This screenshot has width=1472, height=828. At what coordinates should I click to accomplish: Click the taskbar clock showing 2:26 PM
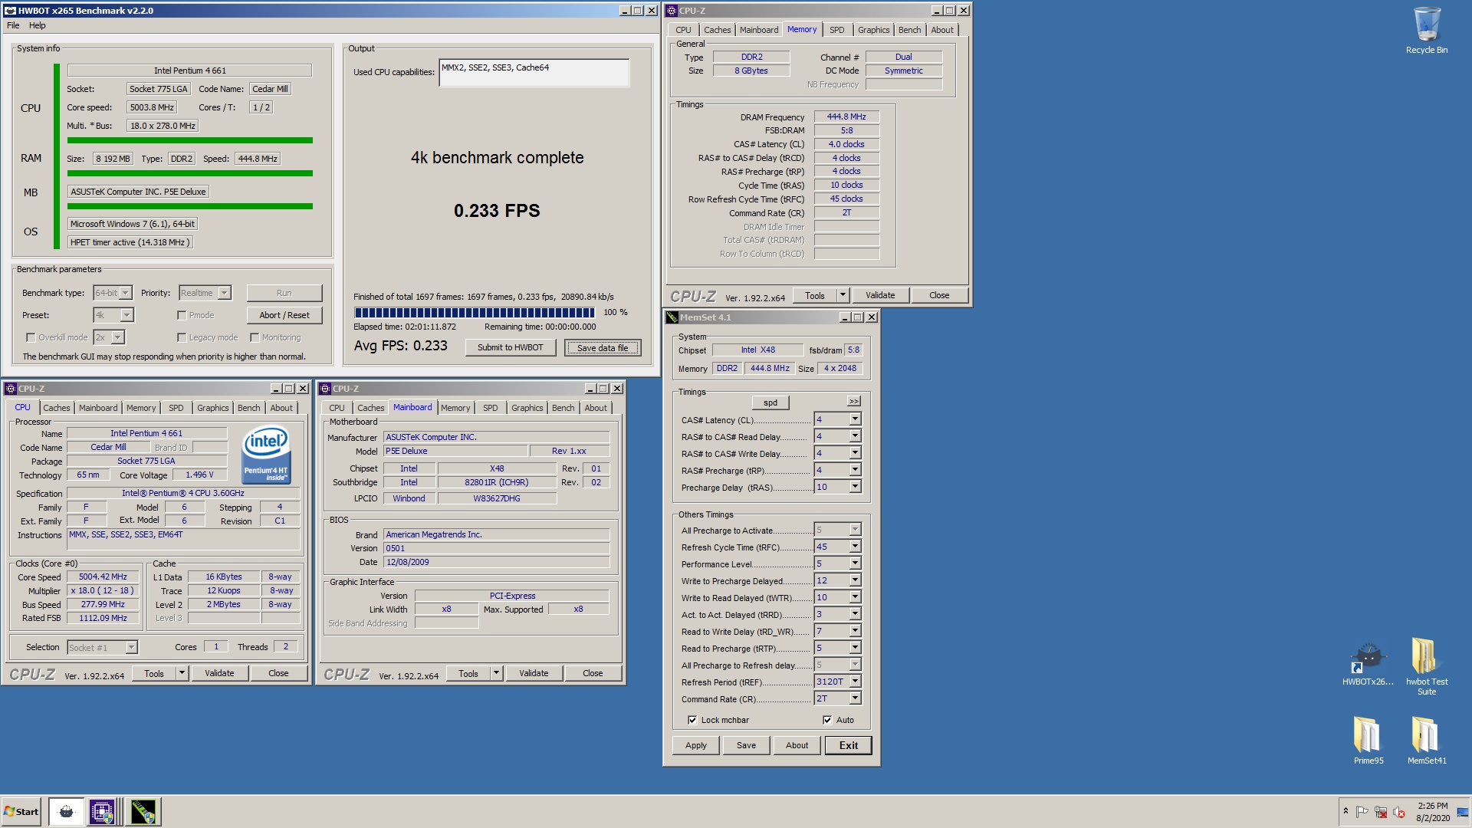[1432, 812]
